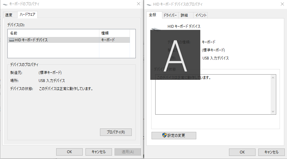Click shield icon on 設定の変更 button

(164, 135)
